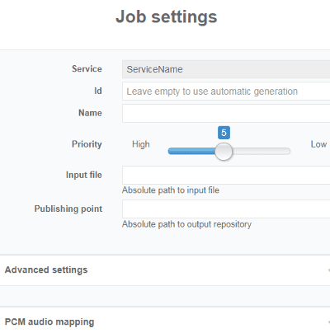
Task: Click the Id field label
Action: [98, 91]
